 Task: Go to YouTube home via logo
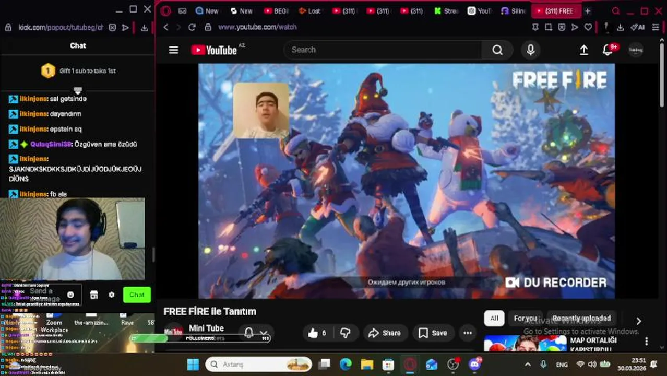(x=214, y=50)
